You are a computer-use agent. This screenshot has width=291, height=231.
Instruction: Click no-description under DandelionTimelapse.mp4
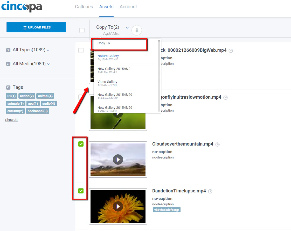[163, 204]
